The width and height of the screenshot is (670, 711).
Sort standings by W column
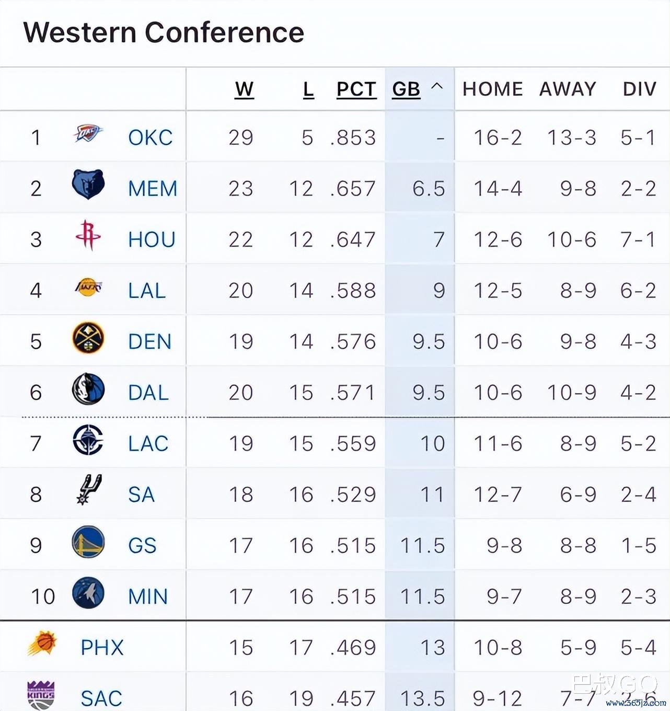(244, 89)
